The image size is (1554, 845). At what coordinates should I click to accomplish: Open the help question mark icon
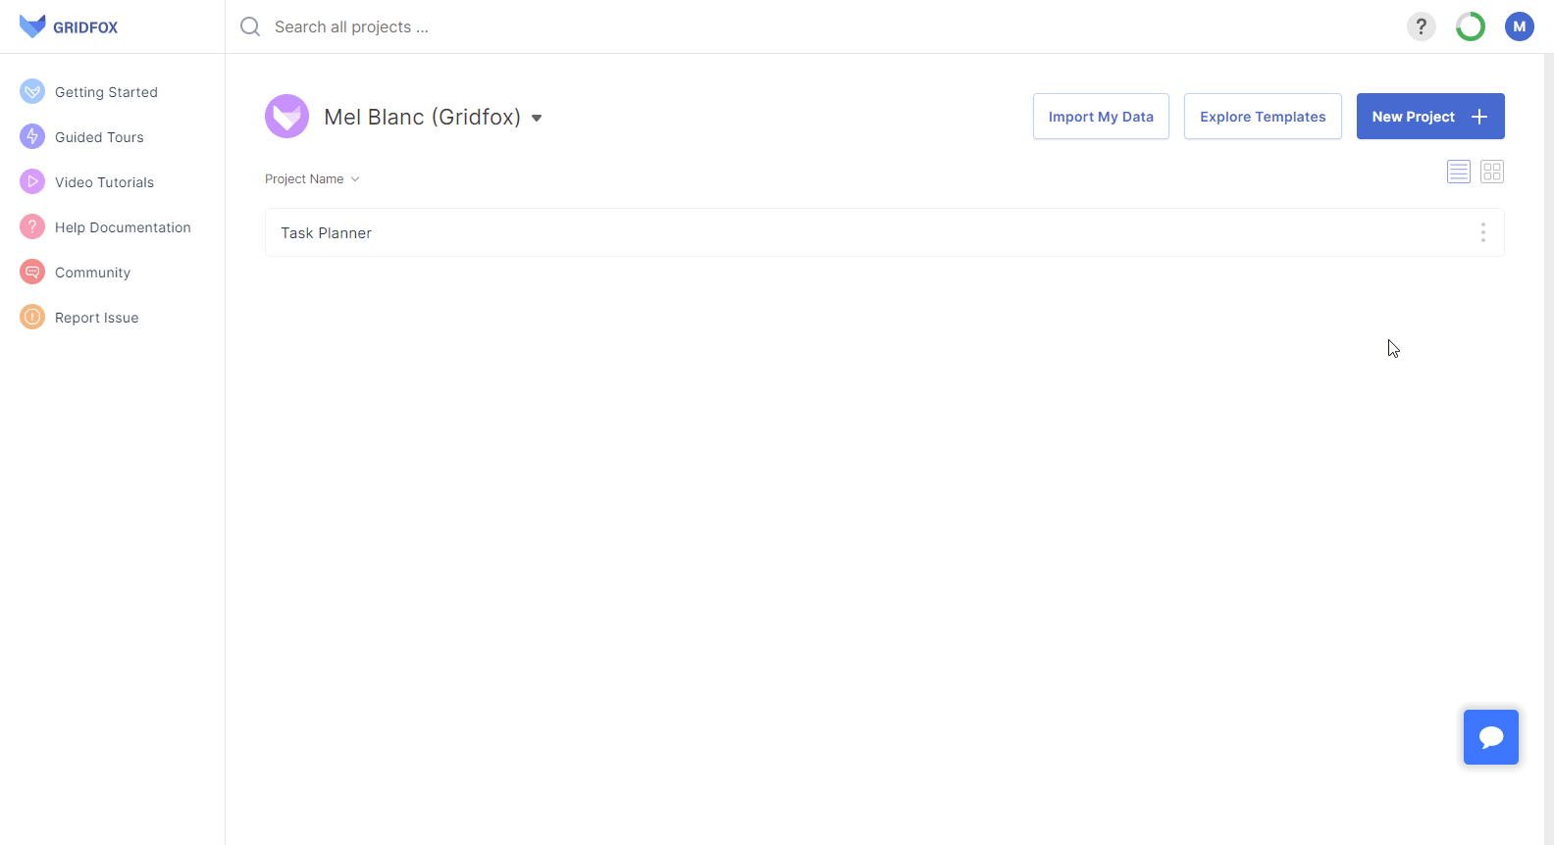click(1421, 26)
